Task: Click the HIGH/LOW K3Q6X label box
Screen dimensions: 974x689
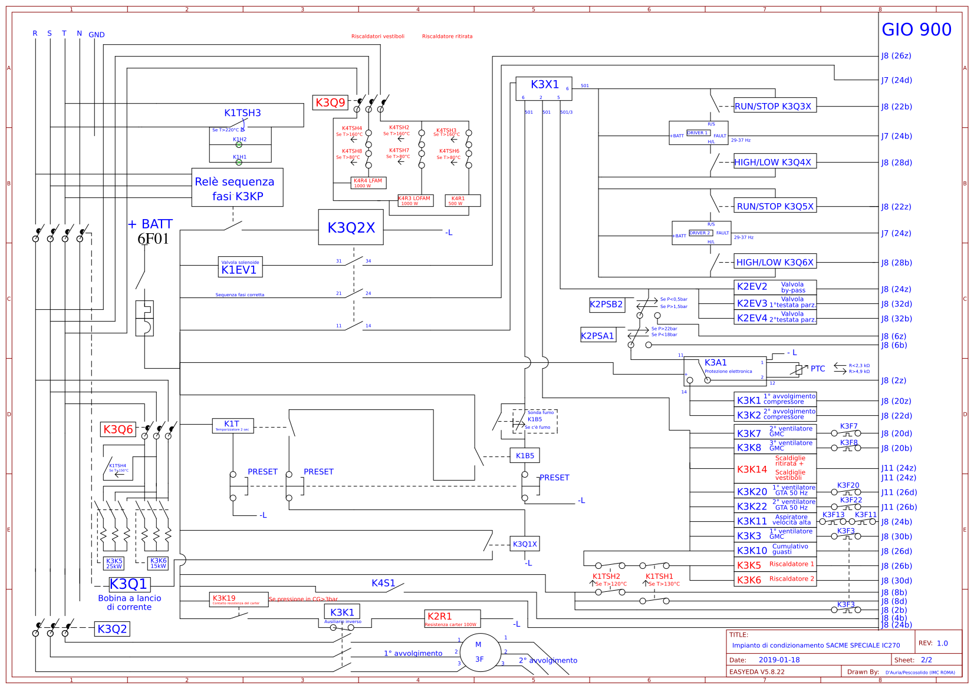Action: (x=774, y=261)
